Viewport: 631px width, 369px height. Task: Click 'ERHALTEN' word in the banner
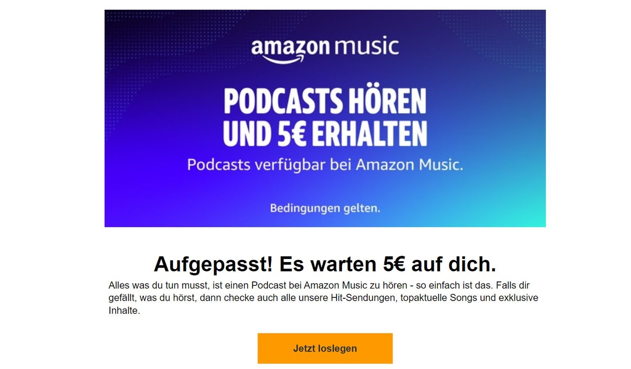[369, 134]
